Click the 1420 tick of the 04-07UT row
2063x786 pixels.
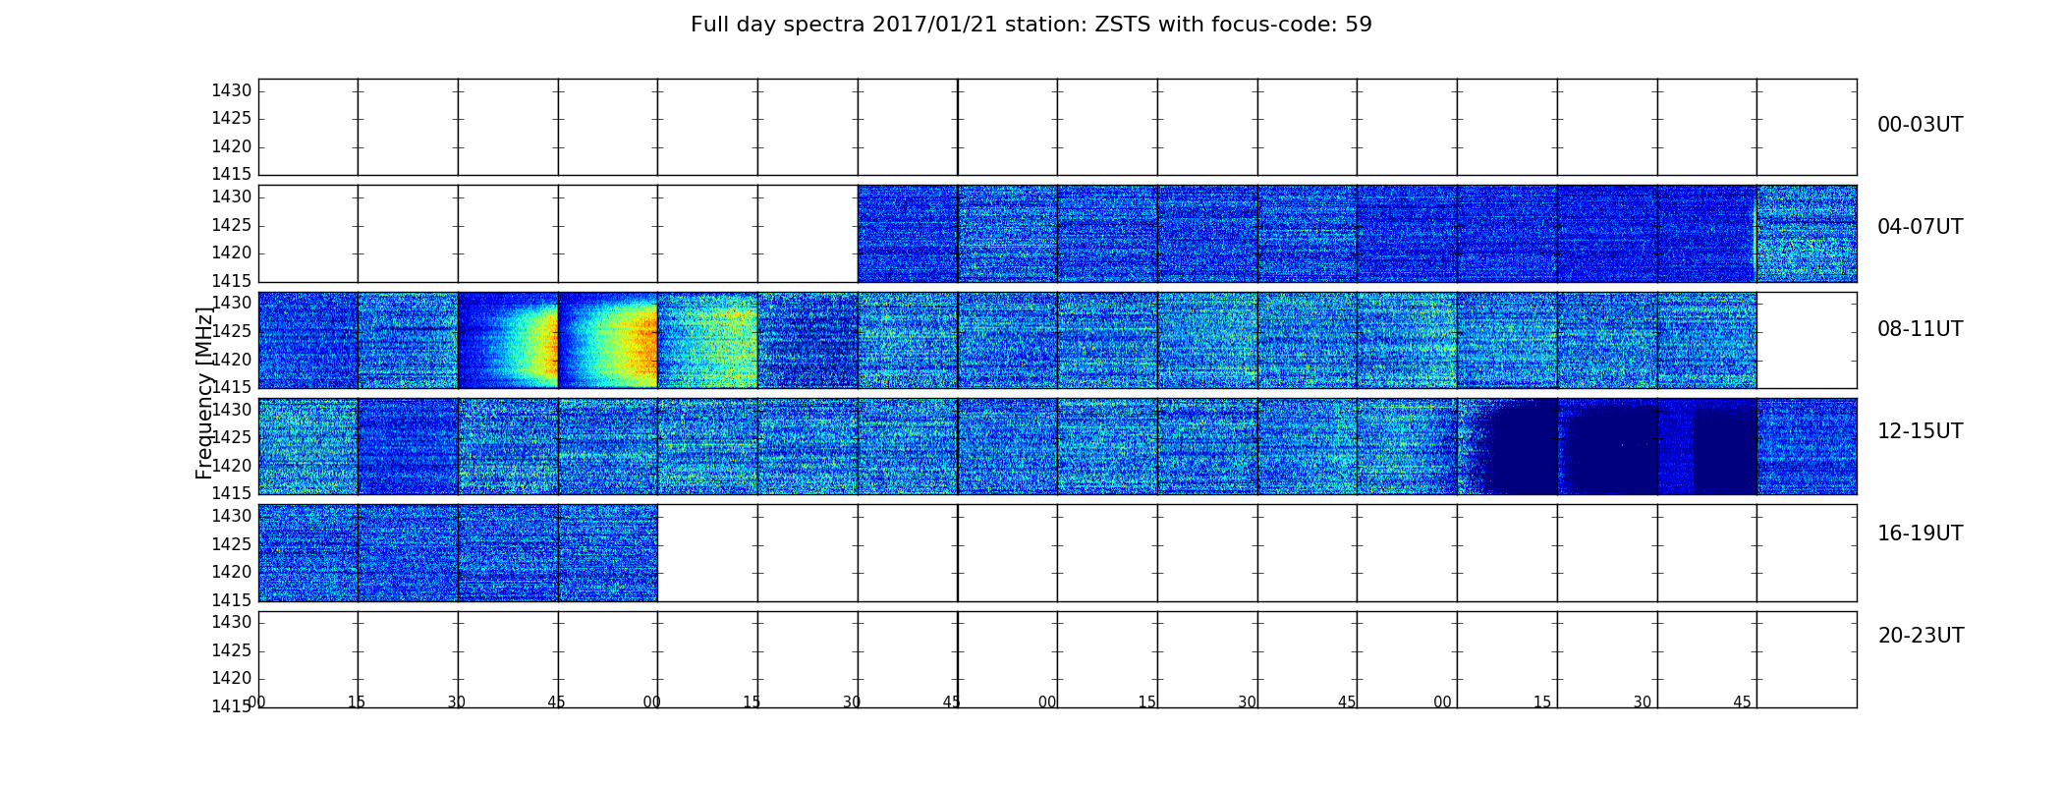pyautogui.click(x=232, y=253)
